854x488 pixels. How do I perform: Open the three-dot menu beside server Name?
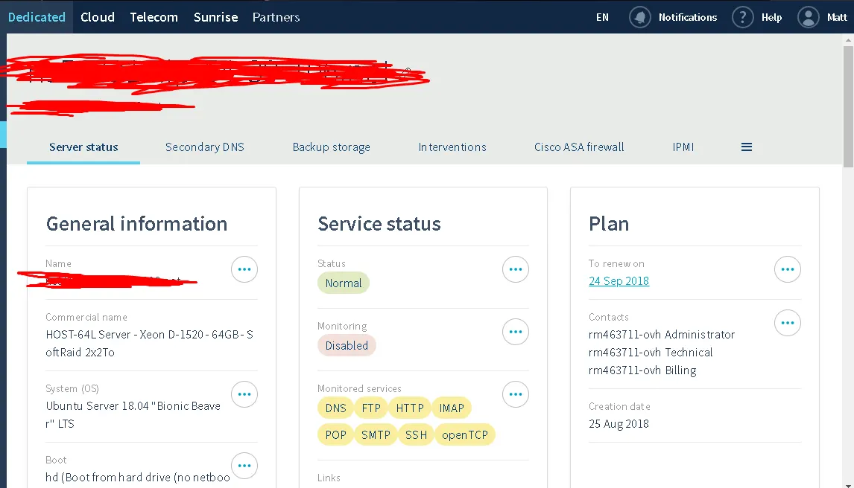[x=244, y=269]
